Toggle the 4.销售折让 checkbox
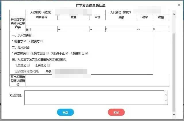 coord(86,53)
